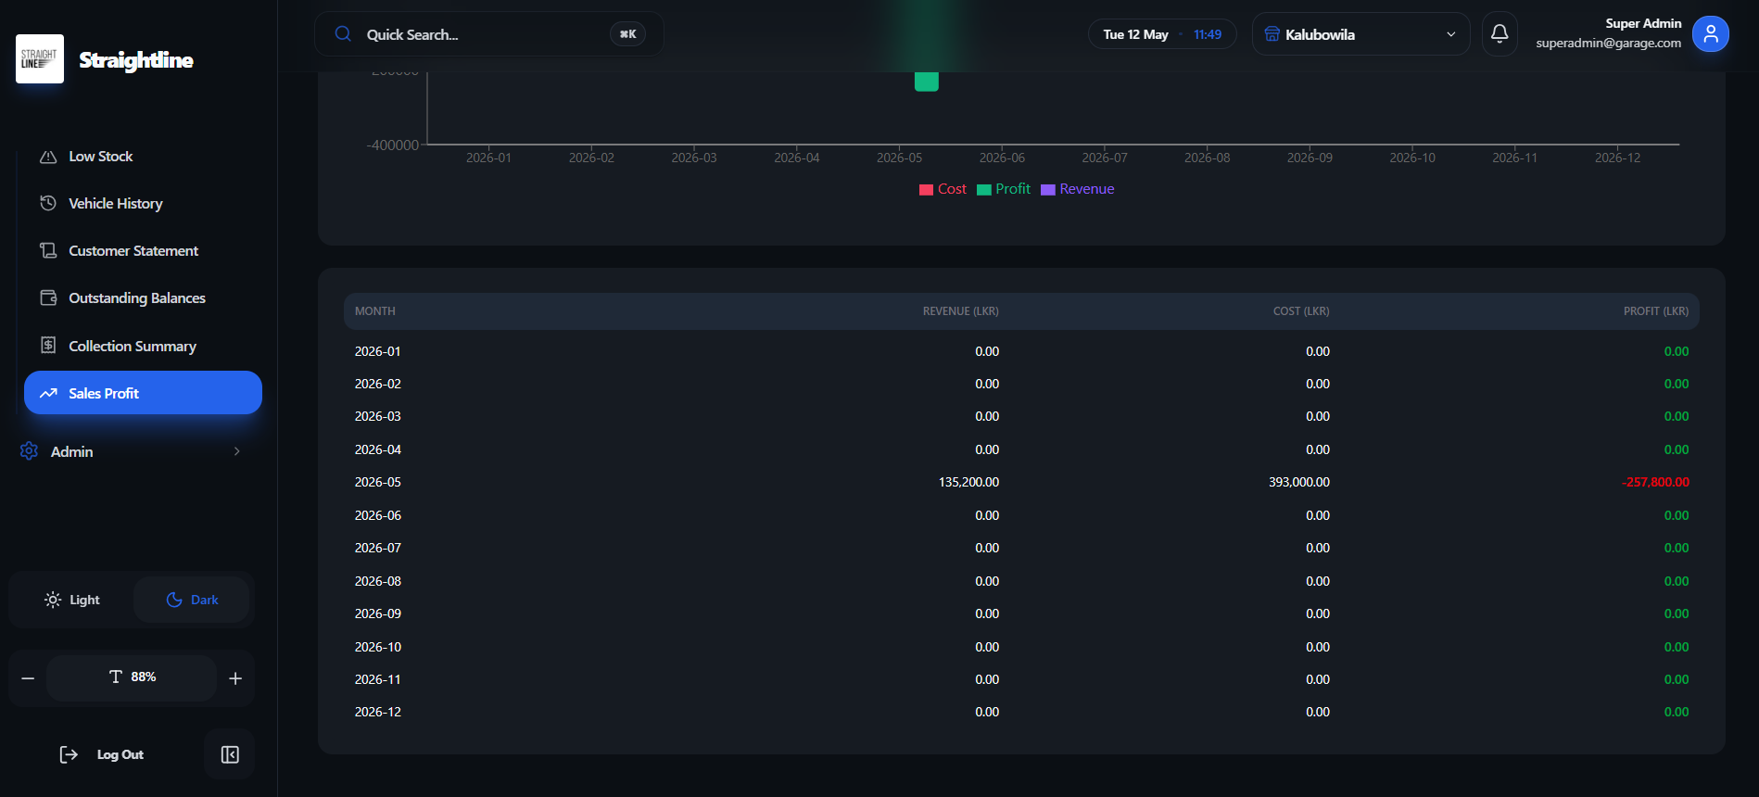Open the Collection Summary report

pyautogui.click(x=143, y=346)
